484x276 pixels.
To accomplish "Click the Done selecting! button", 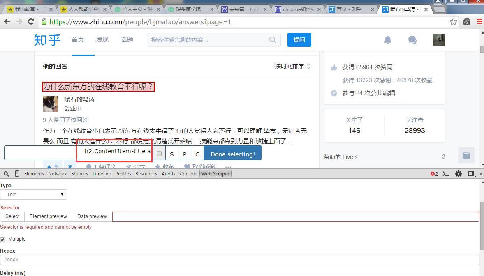I will 232,153.
